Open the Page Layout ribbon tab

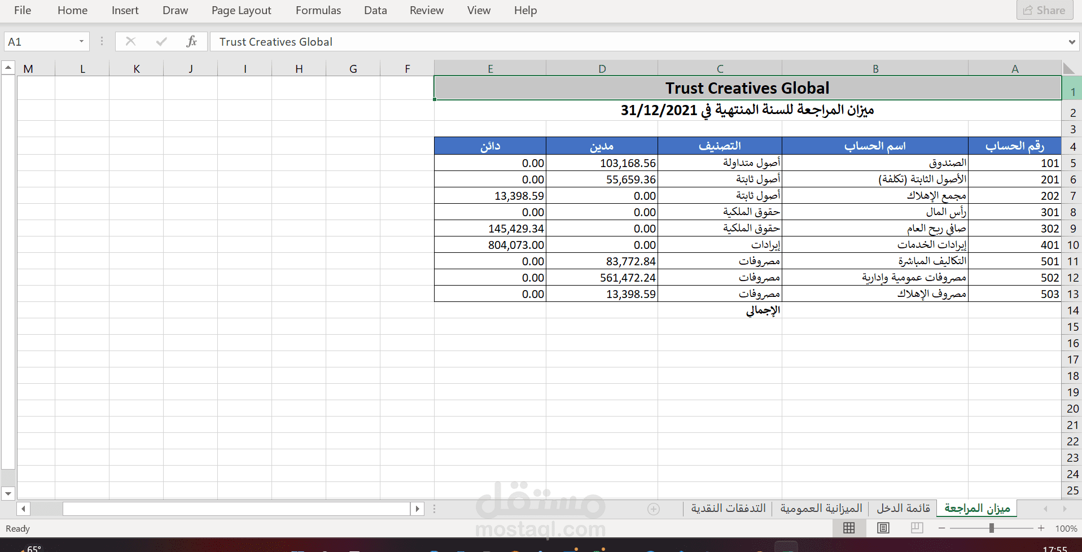coord(241,10)
